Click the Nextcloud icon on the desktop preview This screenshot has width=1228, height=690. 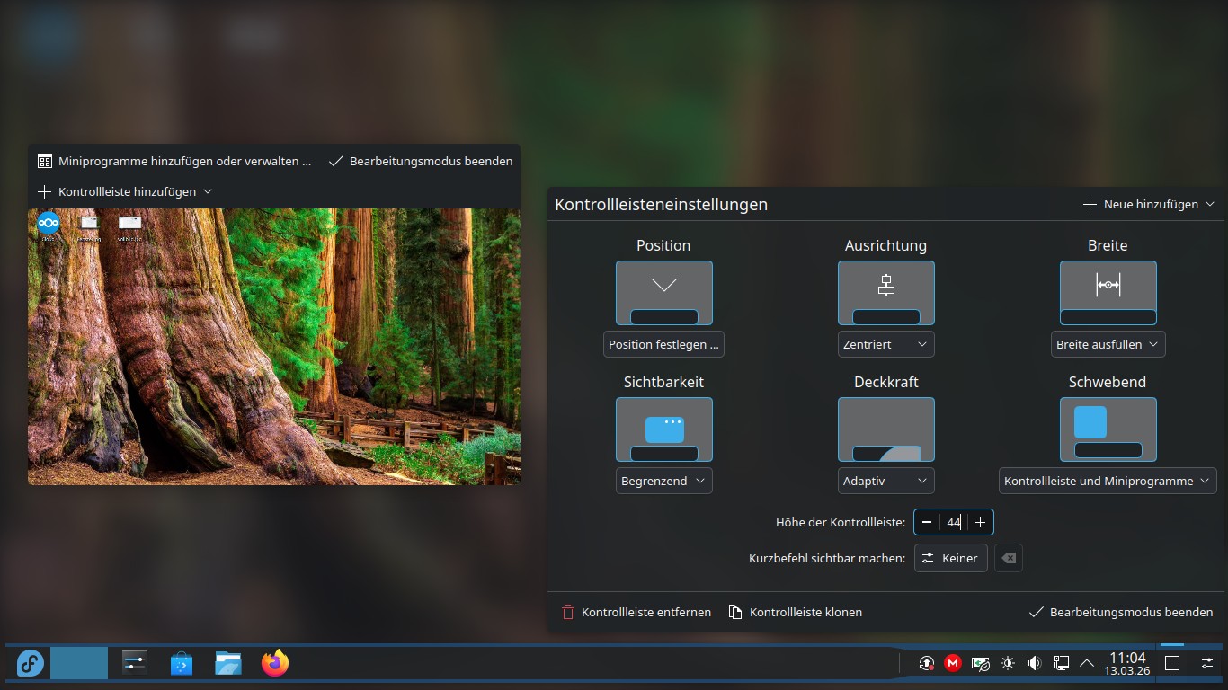pos(49,225)
